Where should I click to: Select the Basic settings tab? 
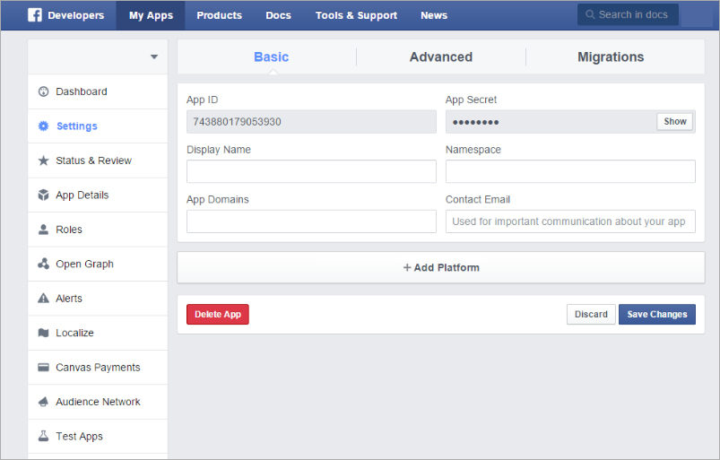pos(272,56)
